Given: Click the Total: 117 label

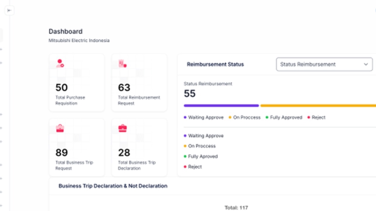Looking at the screenshot, I should pos(236,207).
